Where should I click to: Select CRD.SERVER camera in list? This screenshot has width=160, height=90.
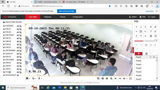click(10, 50)
